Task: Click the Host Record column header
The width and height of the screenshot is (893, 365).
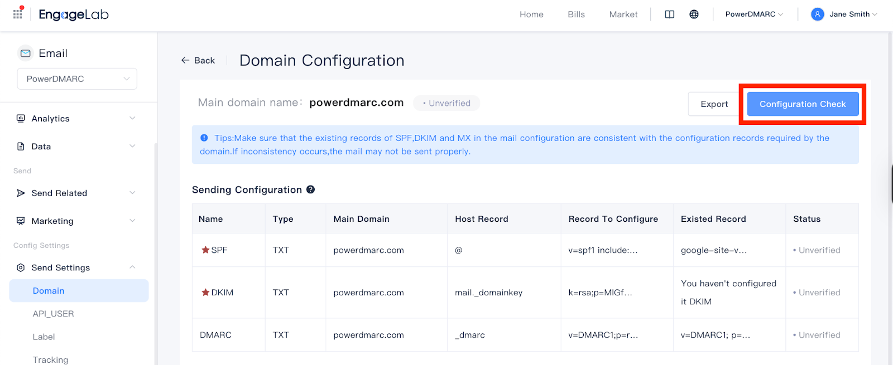Action: (x=482, y=219)
